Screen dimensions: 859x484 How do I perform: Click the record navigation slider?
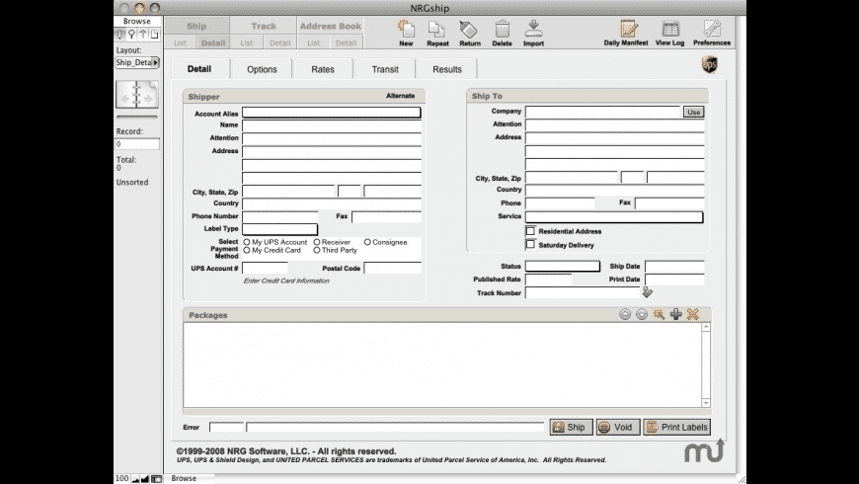[137, 117]
